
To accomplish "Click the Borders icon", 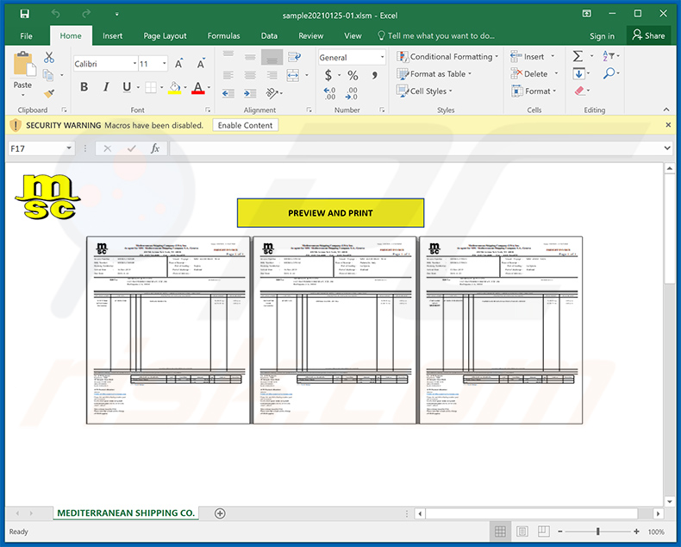I will pyautogui.click(x=151, y=87).
